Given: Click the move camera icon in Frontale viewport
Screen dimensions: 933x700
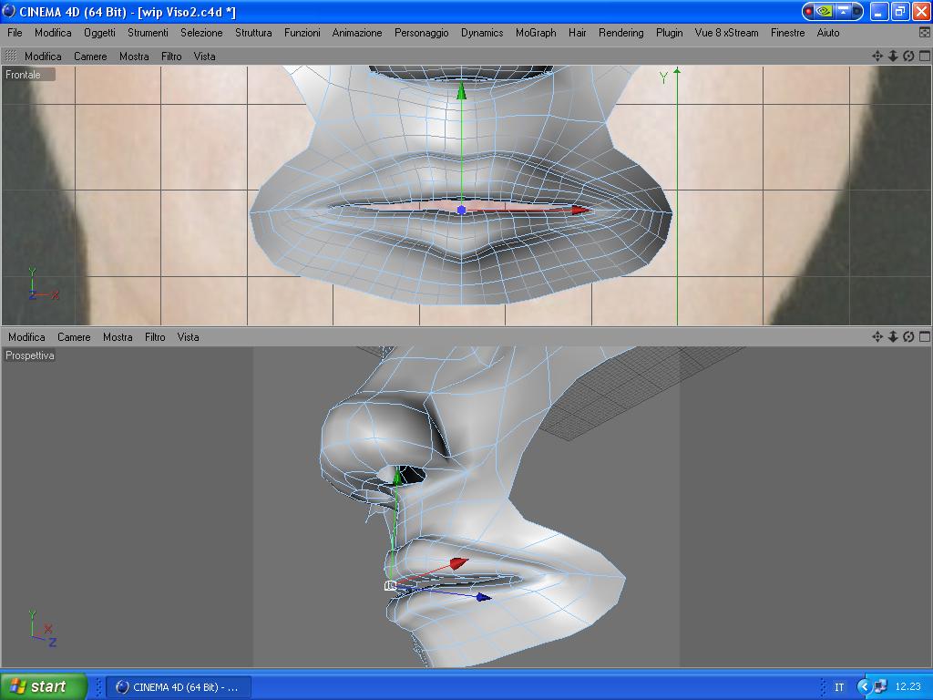Looking at the screenshot, I should pos(877,56).
